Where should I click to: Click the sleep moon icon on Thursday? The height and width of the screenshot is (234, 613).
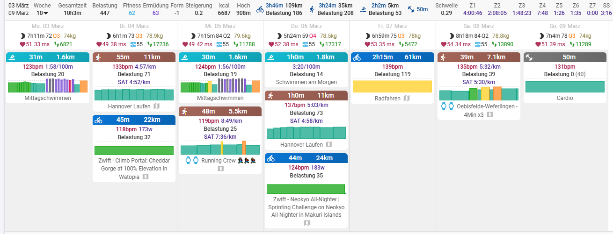(279, 35)
